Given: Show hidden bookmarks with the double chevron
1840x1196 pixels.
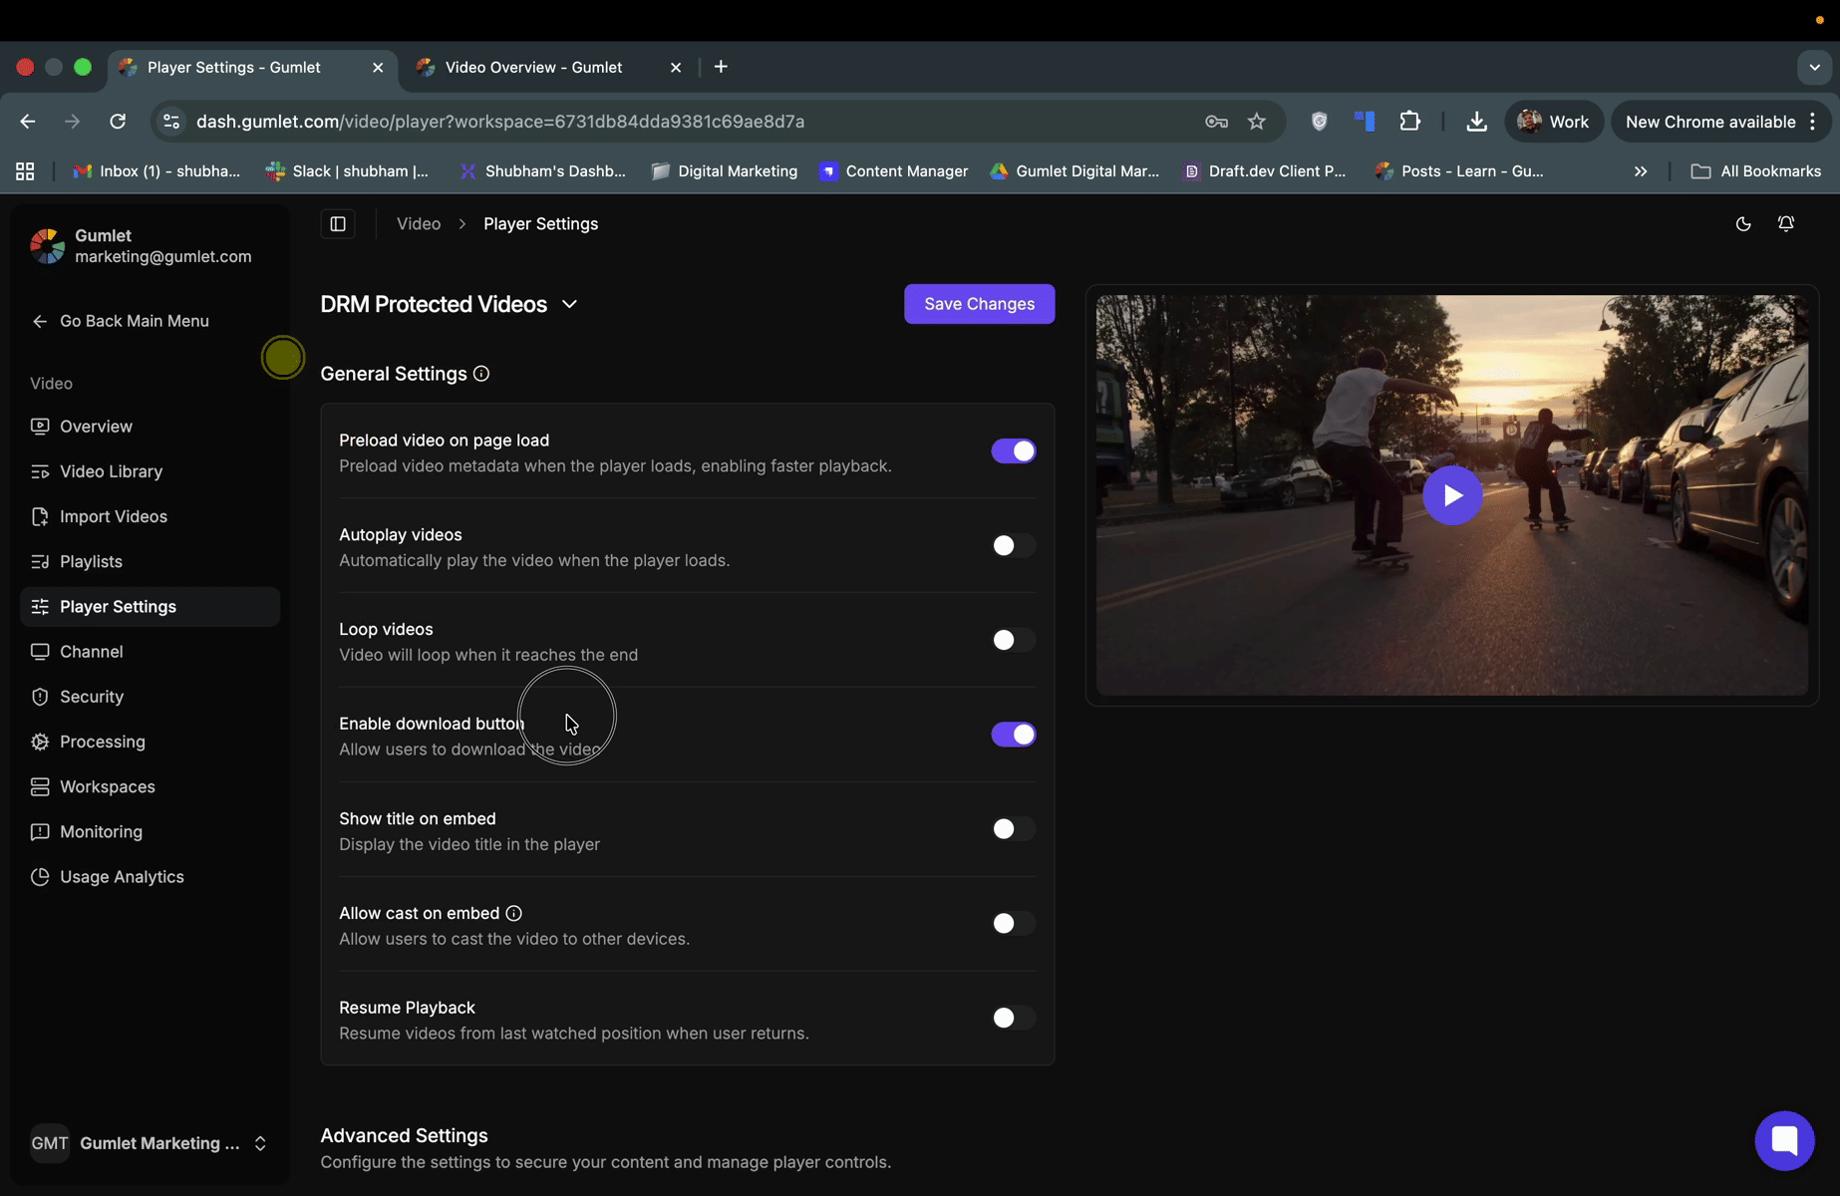Looking at the screenshot, I should point(1640,171).
